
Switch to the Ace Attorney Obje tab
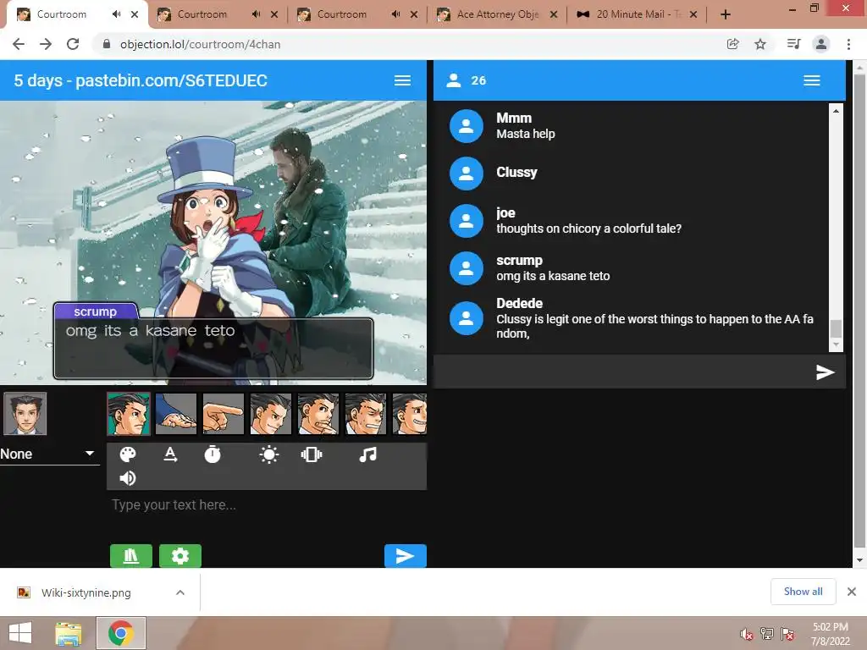pyautogui.click(x=497, y=14)
